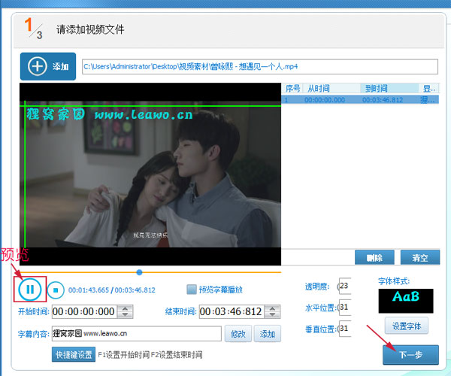Stop the video preview

pyautogui.click(x=56, y=290)
